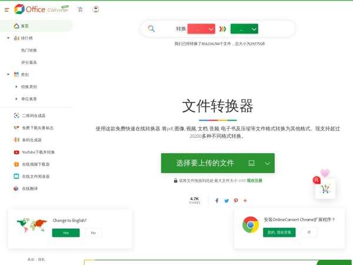This screenshot has height=265, width=353.
Task: Open the shopping cart in the header
Action: tap(80, 9)
